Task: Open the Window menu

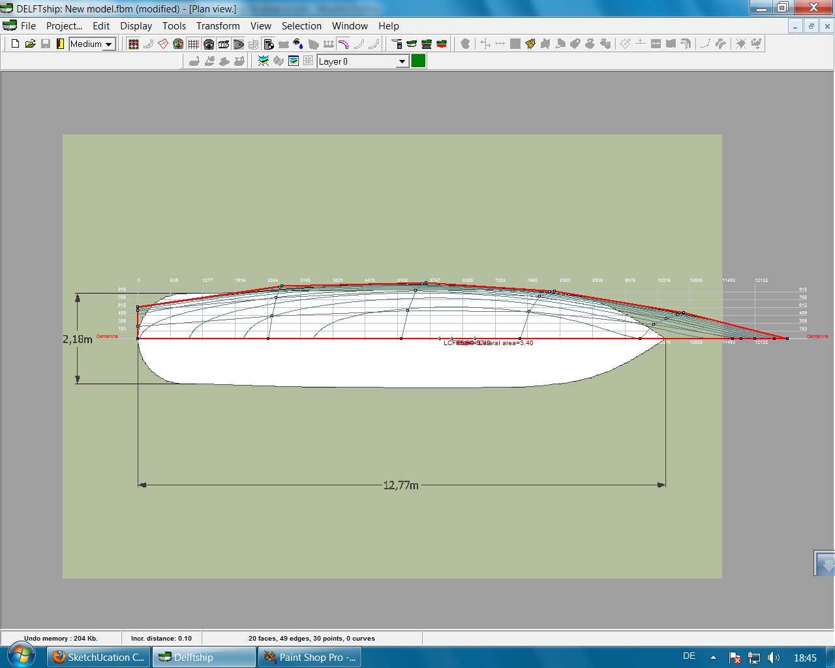Action: [x=350, y=26]
